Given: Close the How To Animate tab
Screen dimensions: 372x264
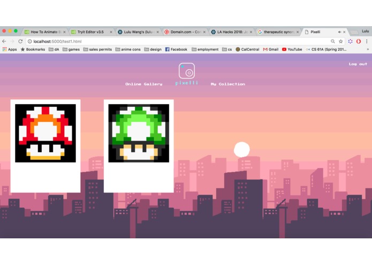Looking at the screenshot, I should coord(64,32).
